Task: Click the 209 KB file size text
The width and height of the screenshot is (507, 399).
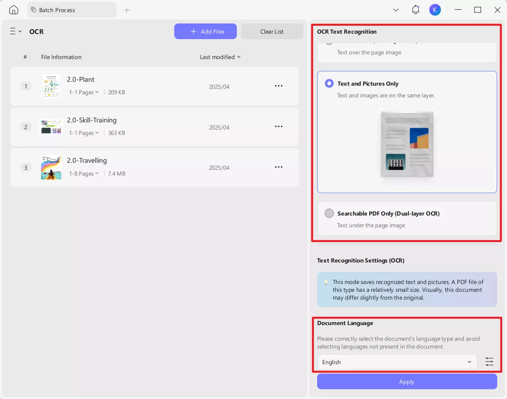Action: [117, 92]
